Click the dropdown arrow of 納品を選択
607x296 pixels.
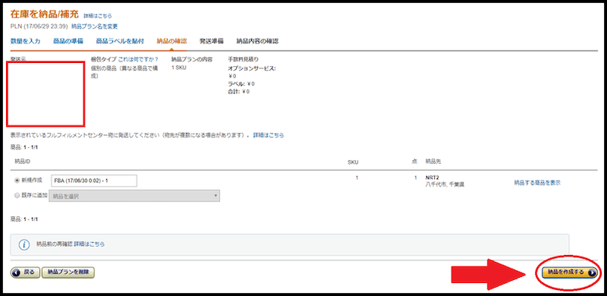(215, 196)
